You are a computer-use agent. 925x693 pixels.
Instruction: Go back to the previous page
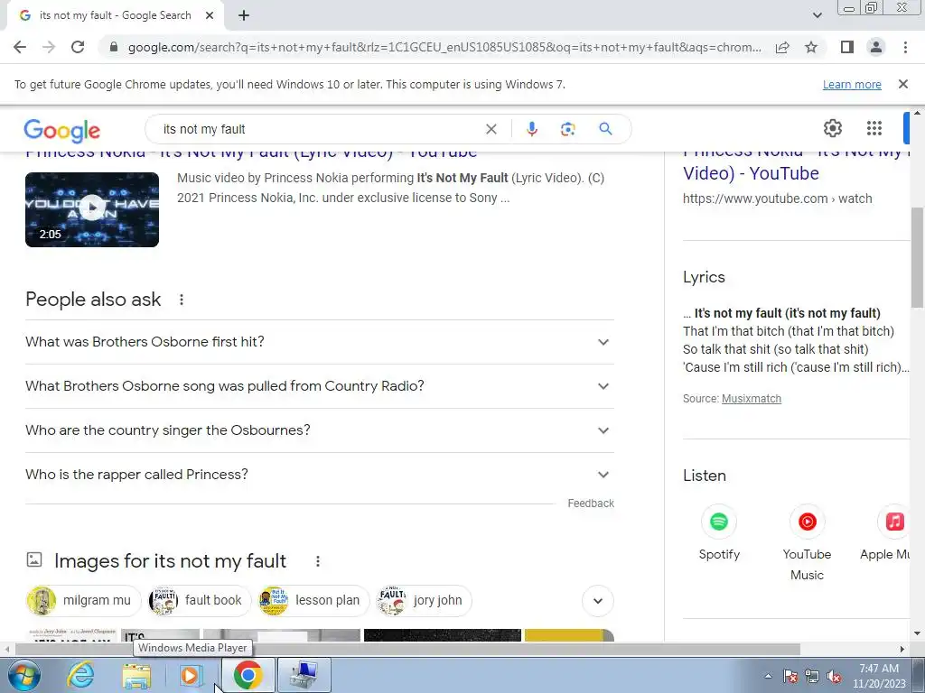20,47
